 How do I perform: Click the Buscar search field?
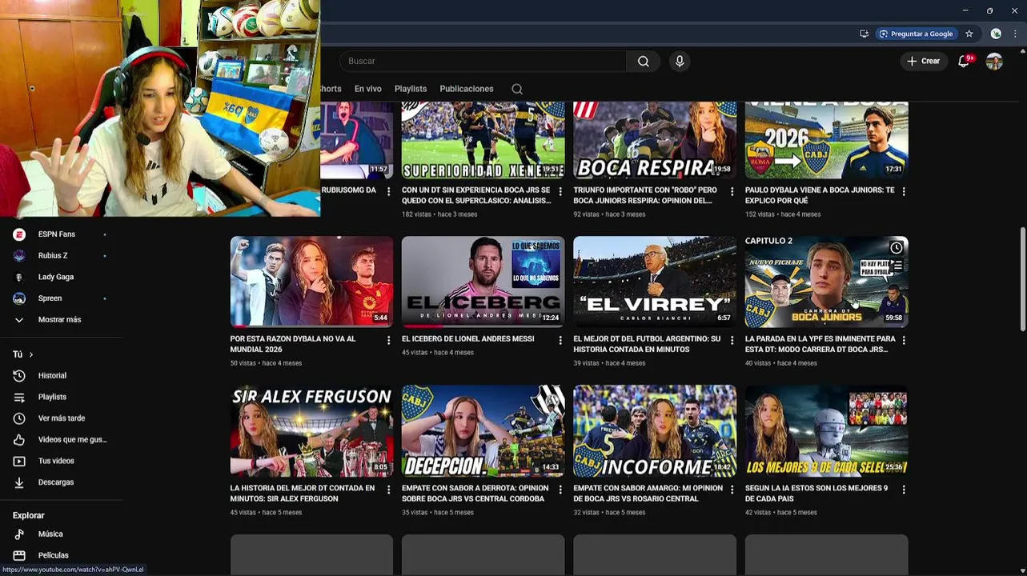pos(483,62)
